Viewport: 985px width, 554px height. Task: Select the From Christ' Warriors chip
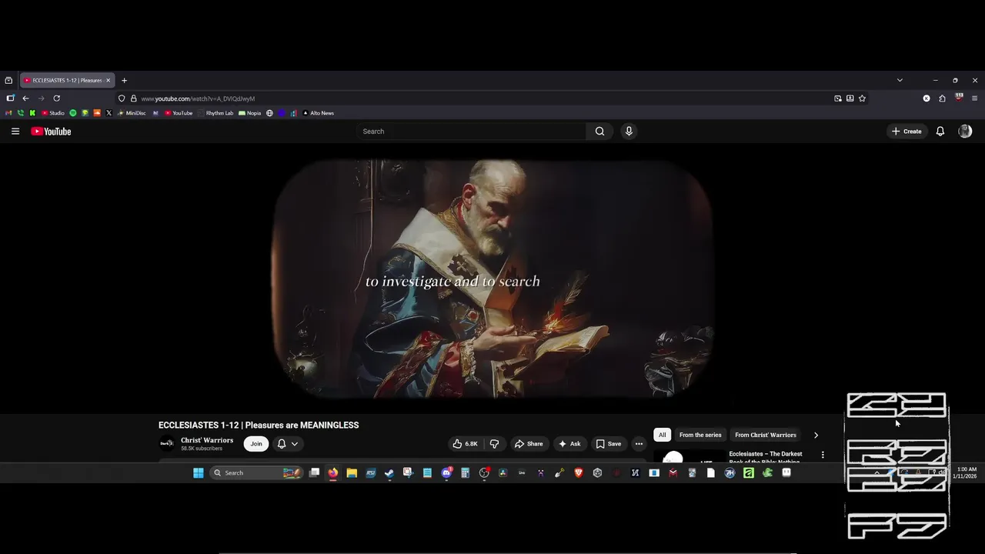pyautogui.click(x=766, y=435)
